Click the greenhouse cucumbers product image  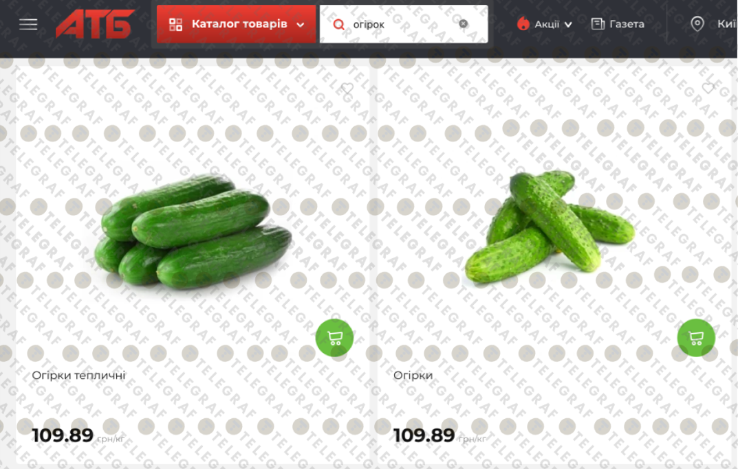(193, 231)
